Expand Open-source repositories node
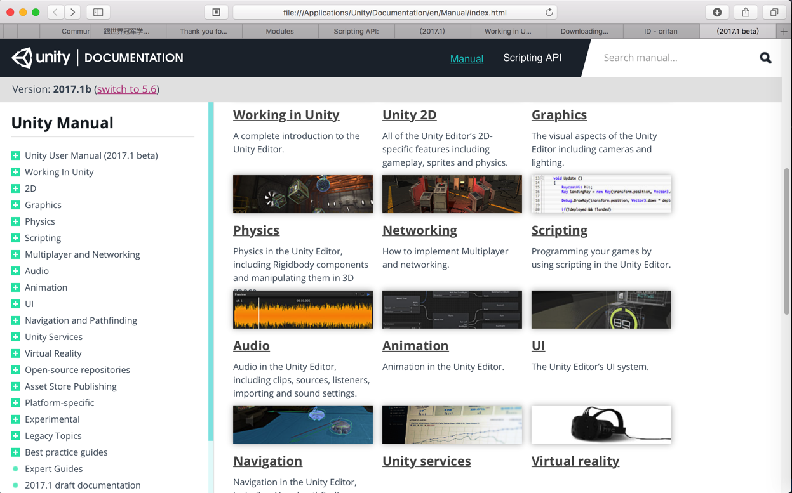The height and width of the screenshot is (493, 792). 15,370
